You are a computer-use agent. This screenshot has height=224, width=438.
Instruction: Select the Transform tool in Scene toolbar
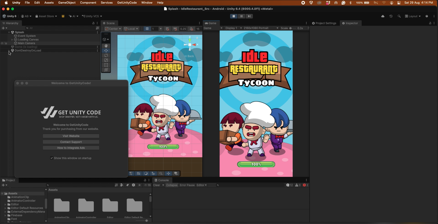click(x=106, y=70)
